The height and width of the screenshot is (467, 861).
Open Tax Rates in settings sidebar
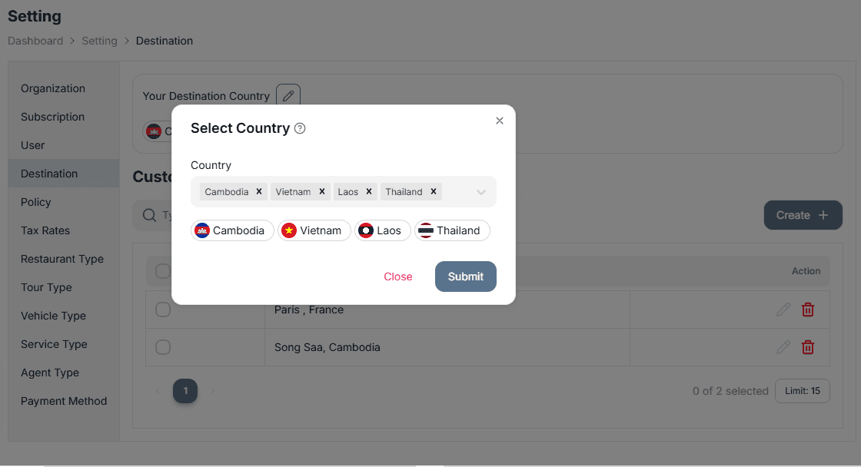click(x=45, y=230)
